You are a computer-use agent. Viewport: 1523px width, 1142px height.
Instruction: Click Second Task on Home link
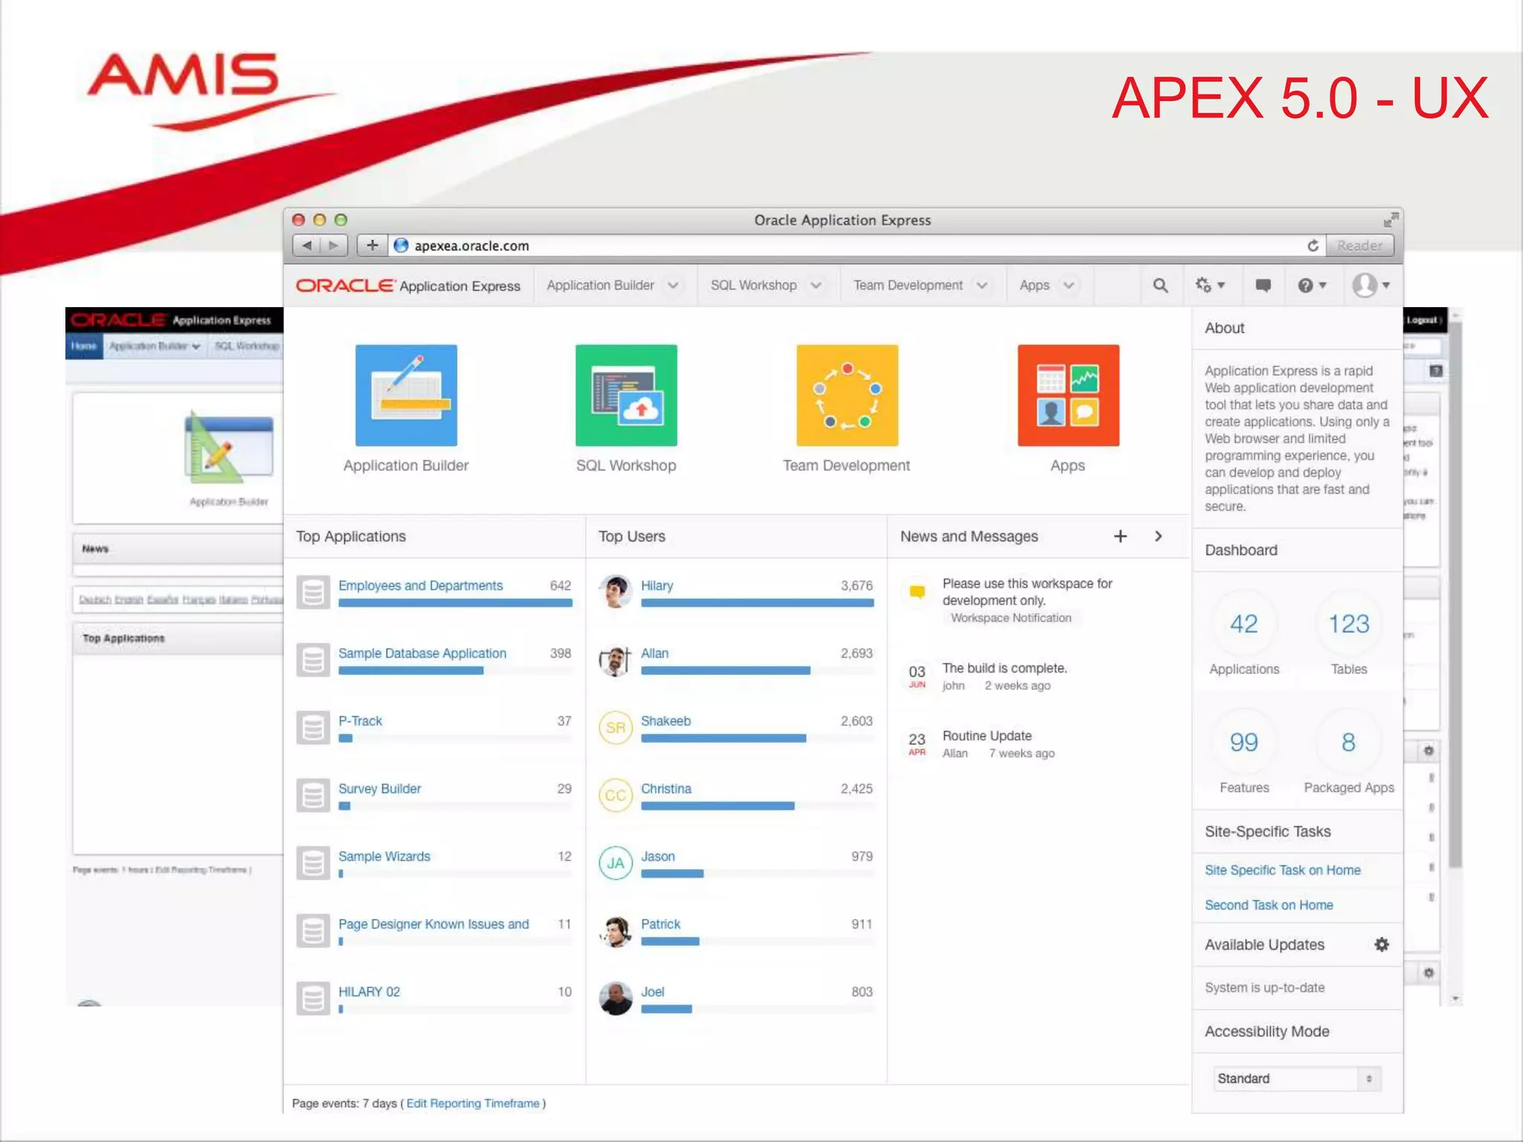coord(1269,905)
